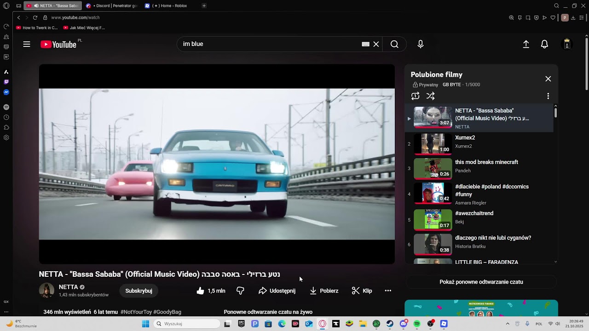This screenshot has height=331, width=589.
Task: Run the search with the magnifier button
Action: 394,44
